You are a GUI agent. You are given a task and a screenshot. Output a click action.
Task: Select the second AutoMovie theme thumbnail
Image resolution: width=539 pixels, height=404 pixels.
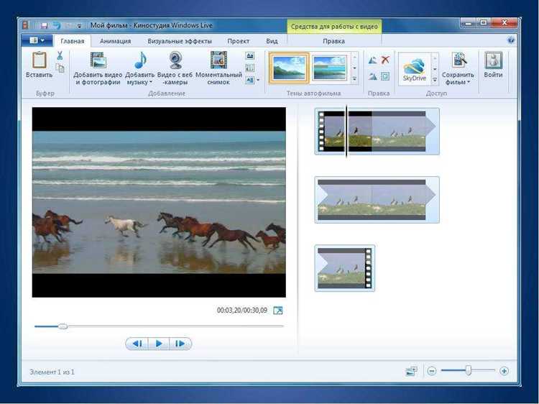coord(329,68)
